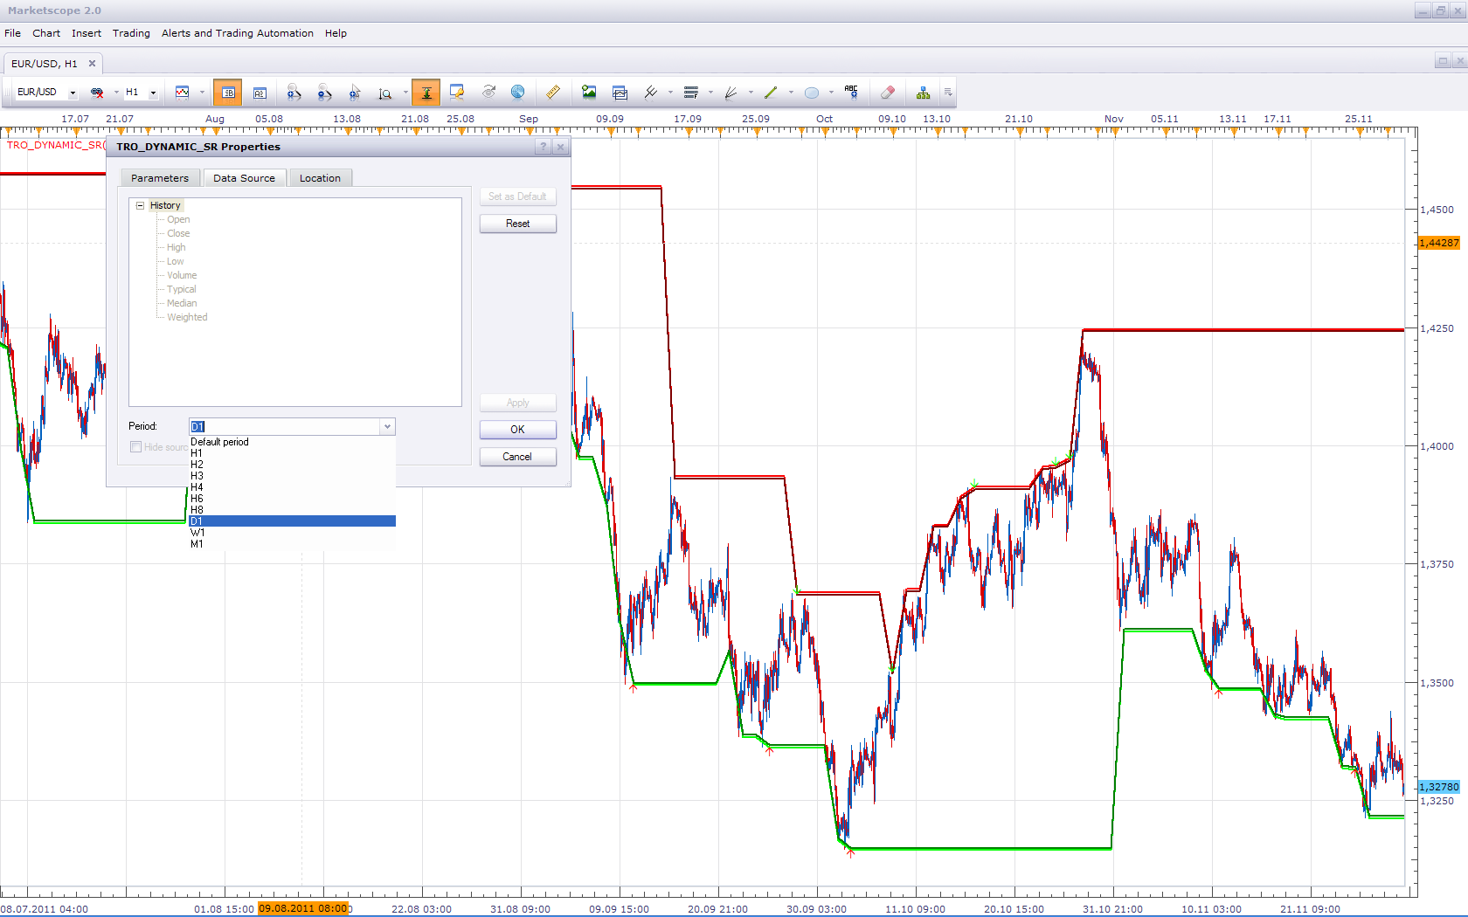This screenshot has height=917, width=1468.
Task: Toggle the Hide source checkbox
Action: click(135, 447)
